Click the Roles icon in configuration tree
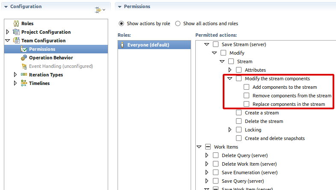Image resolution: width=336 pixels, height=190 pixels. pyautogui.click(x=16, y=23)
